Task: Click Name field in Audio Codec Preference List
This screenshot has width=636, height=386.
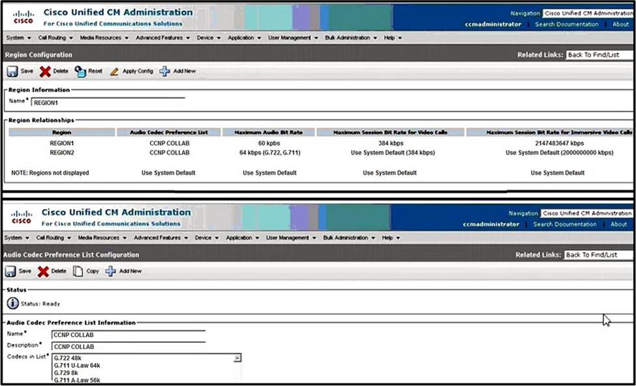Action: [x=129, y=335]
